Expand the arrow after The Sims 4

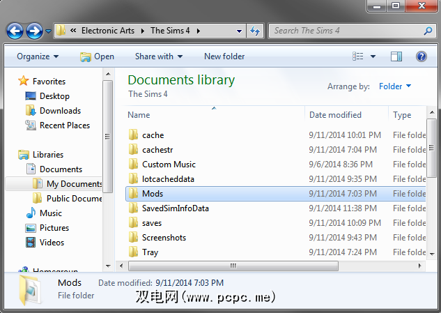[199, 31]
